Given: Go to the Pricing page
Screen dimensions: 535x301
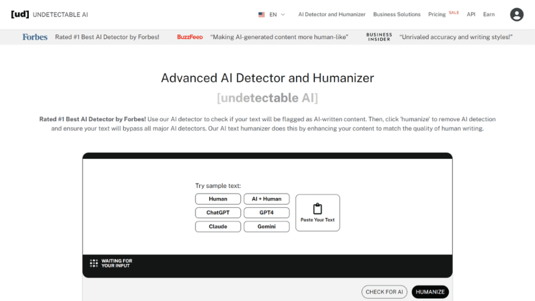Looking at the screenshot, I should [x=437, y=15].
